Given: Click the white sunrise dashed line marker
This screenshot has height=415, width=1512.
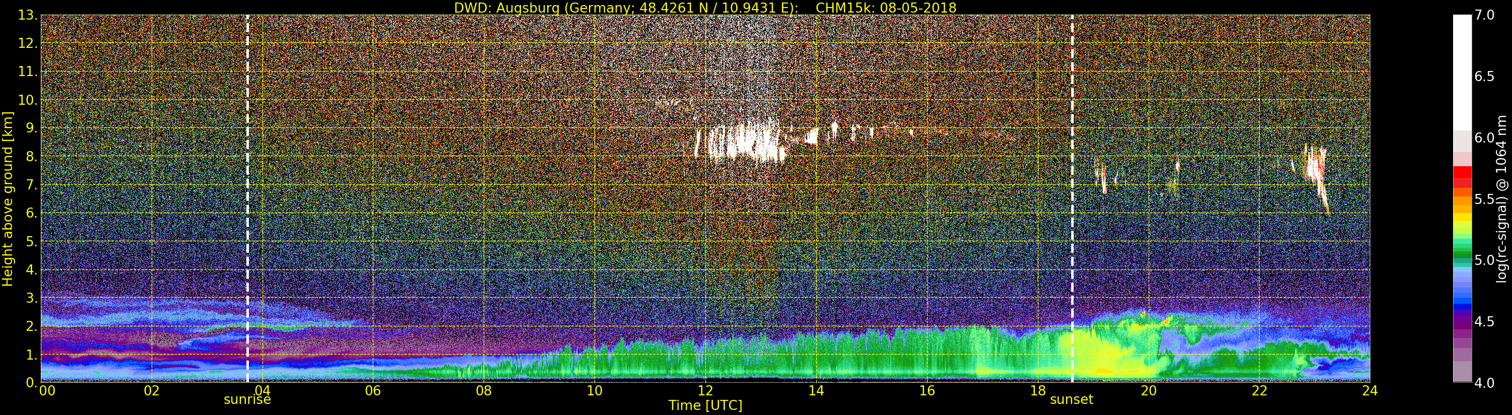Looking at the screenshot, I should (x=248, y=198).
